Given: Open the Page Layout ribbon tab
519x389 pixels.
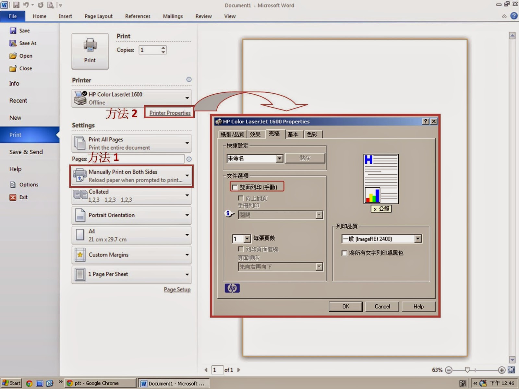Looking at the screenshot, I should pyautogui.click(x=98, y=16).
